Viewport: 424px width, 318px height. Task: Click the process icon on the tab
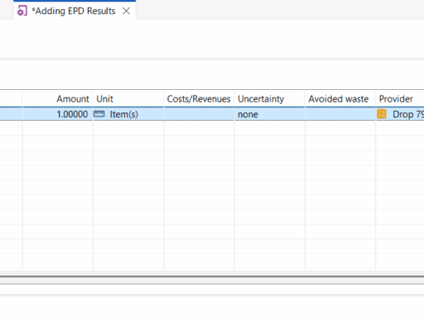[22, 11]
